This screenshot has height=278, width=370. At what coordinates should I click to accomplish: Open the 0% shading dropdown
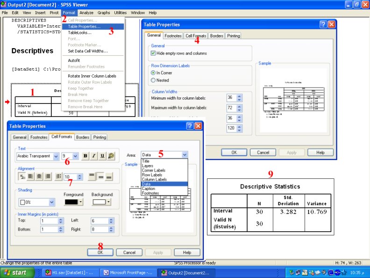coord(52,202)
